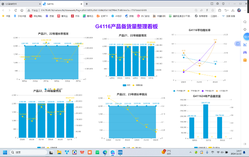Open the downloads icon in browser toolbar
The width and height of the screenshot is (249, 157).
coord(233,10)
